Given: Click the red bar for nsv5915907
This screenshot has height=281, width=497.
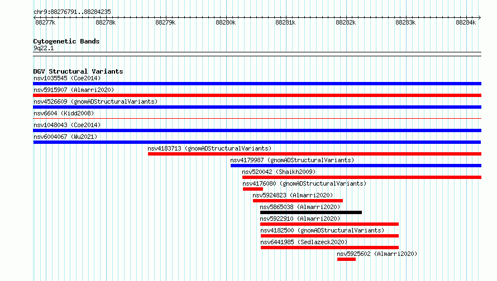Looking at the screenshot, I should point(257,95).
